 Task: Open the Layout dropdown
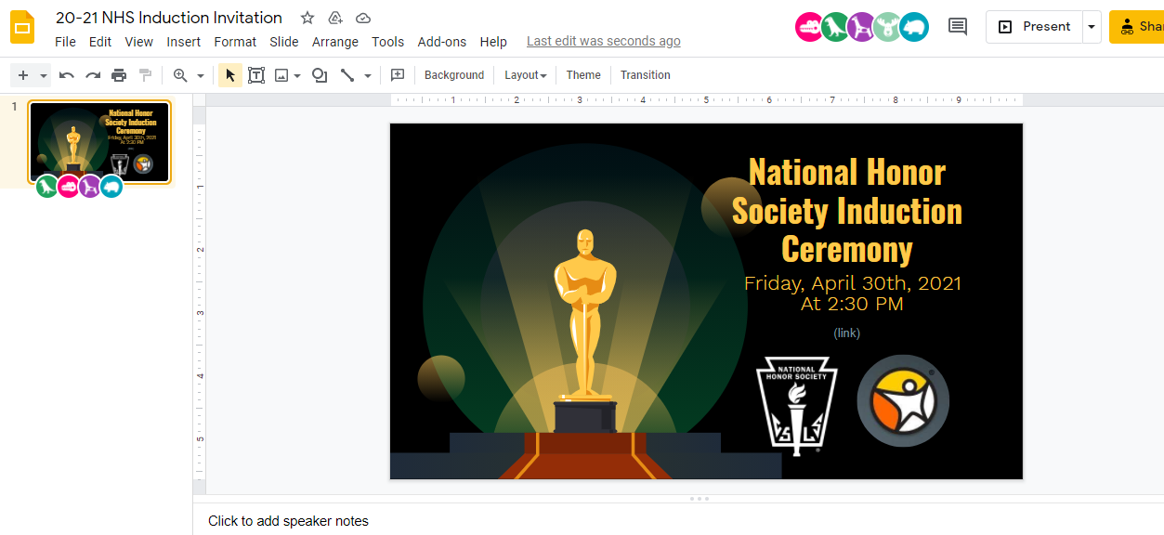click(525, 75)
